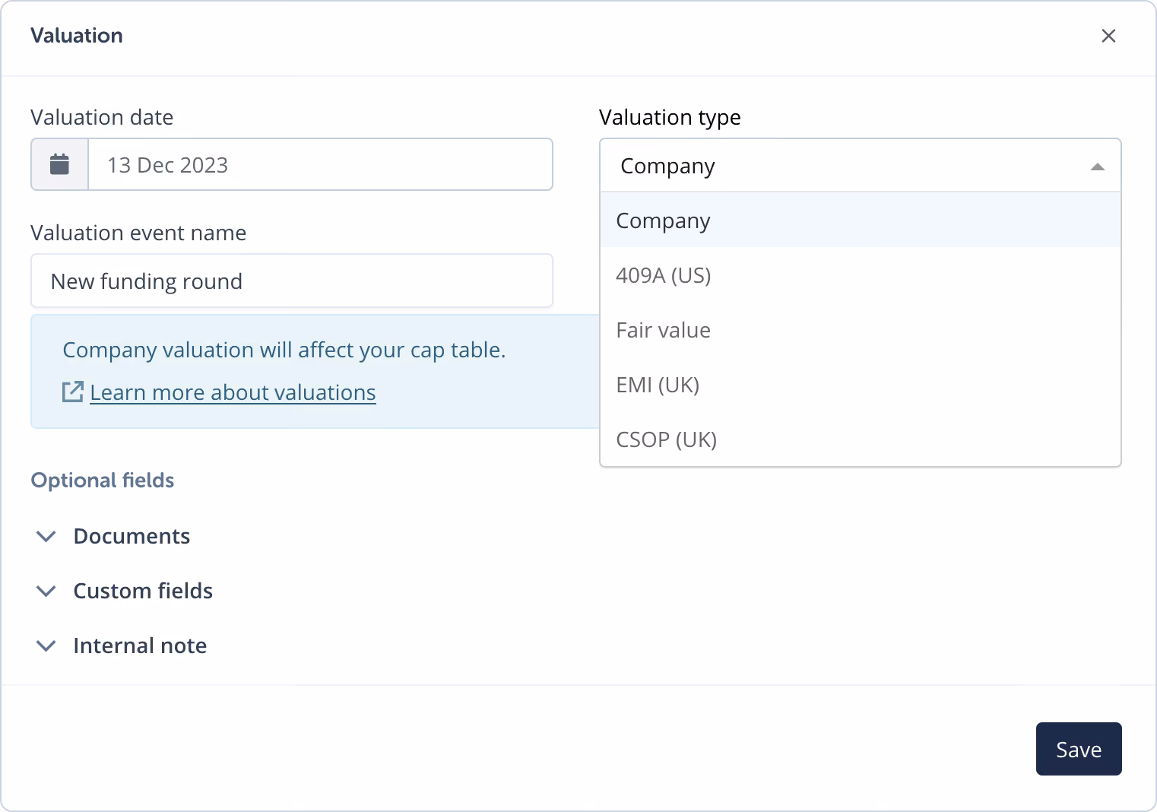Close the Valuation dialog

1108,36
